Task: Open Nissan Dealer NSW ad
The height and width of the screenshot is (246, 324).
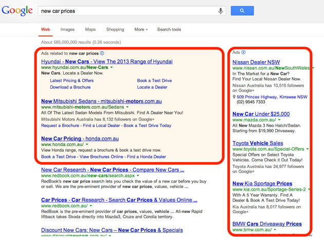Action: pos(256,62)
